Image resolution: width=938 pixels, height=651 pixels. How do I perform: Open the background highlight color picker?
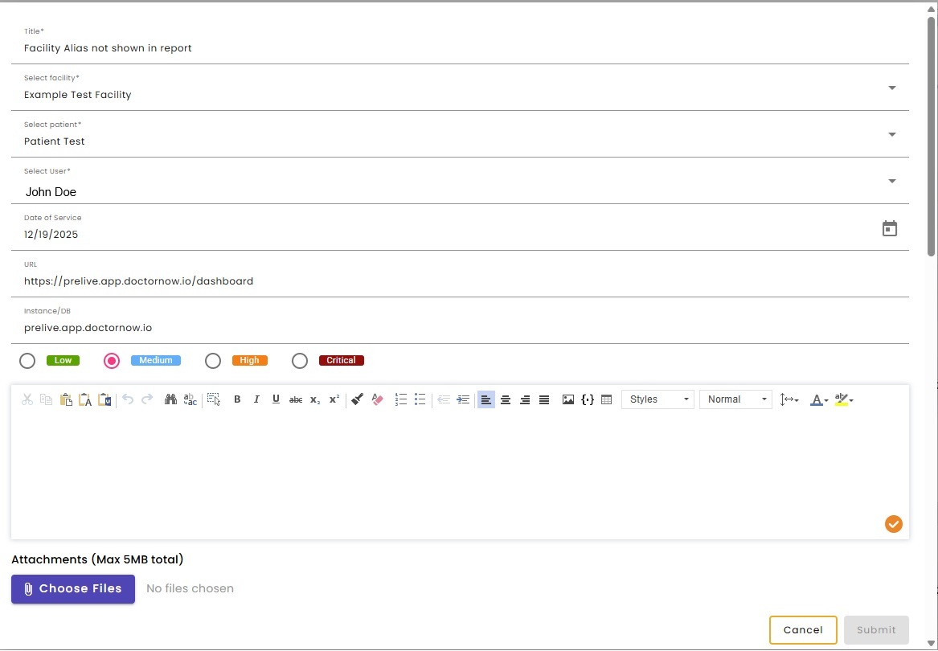(x=844, y=399)
